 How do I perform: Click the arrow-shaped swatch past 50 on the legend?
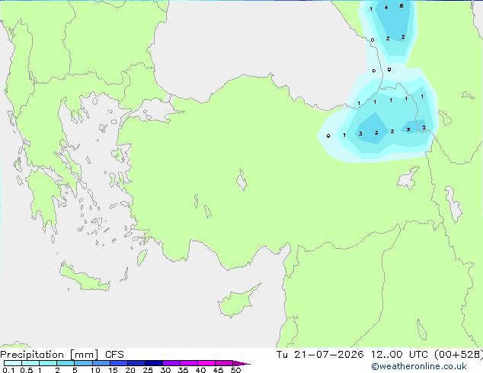(x=241, y=363)
